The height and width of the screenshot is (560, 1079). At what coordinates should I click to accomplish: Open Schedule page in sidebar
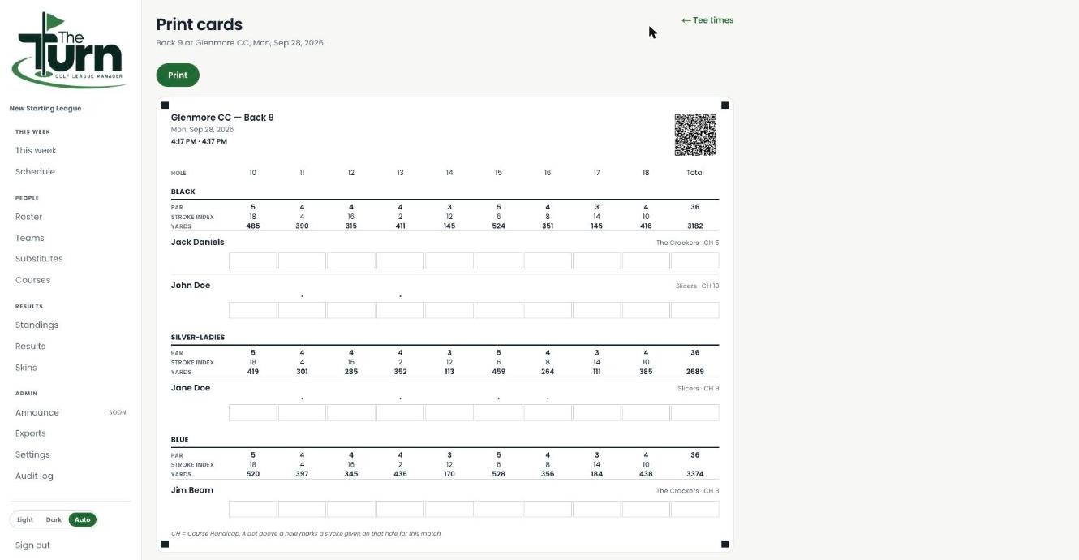coord(35,171)
